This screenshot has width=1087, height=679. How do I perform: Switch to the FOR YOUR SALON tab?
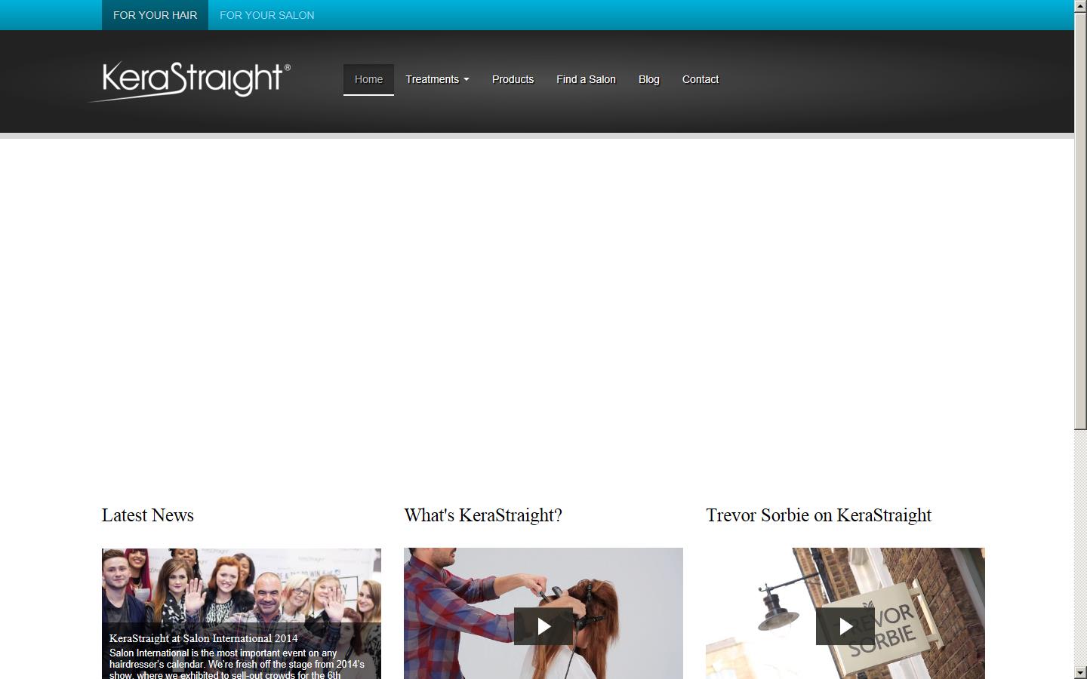pyautogui.click(x=266, y=14)
